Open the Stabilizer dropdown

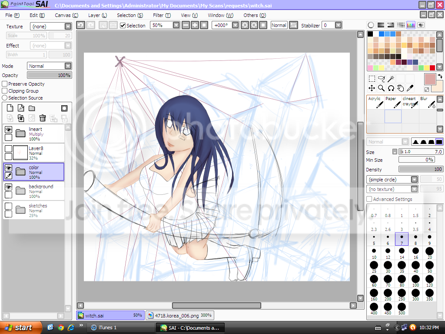click(x=338, y=25)
